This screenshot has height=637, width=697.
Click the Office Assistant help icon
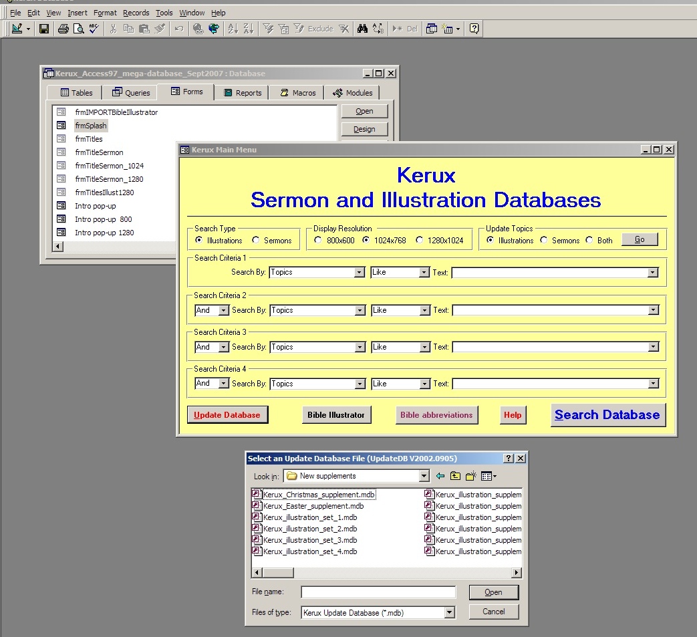click(x=474, y=29)
